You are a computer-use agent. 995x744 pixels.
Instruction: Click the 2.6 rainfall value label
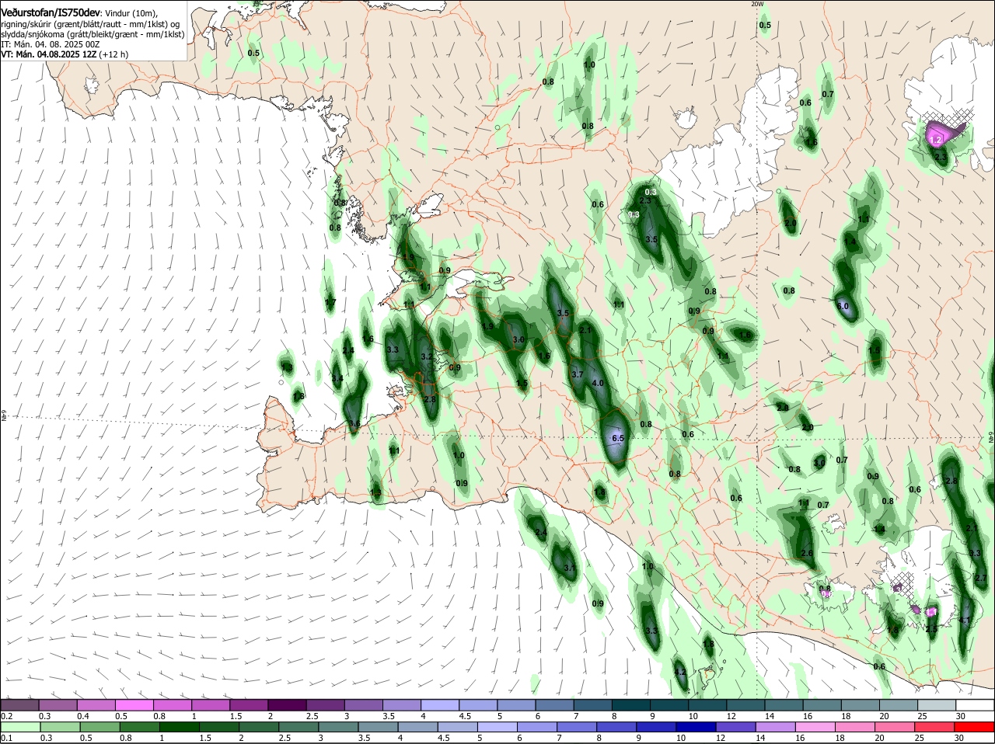pyautogui.click(x=806, y=554)
